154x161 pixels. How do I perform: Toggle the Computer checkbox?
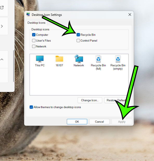[x=34, y=35]
